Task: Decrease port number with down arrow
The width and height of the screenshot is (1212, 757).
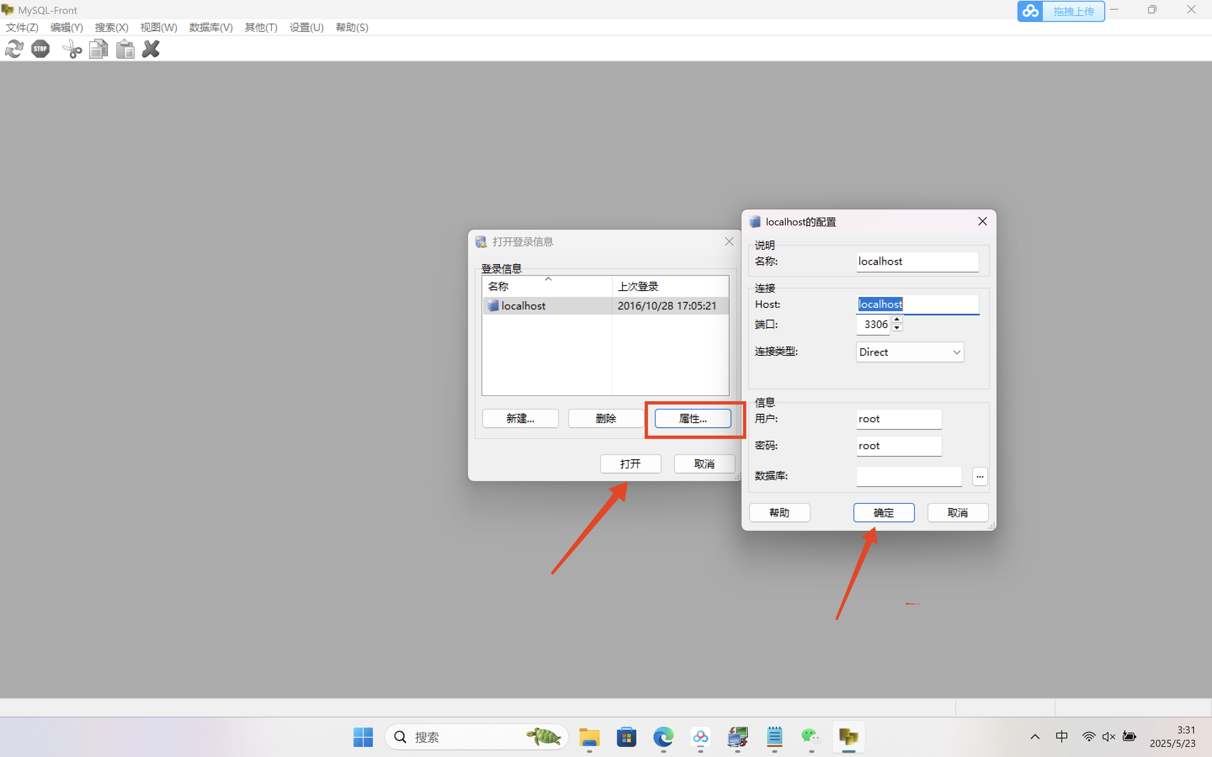Action: tap(897, 328)
